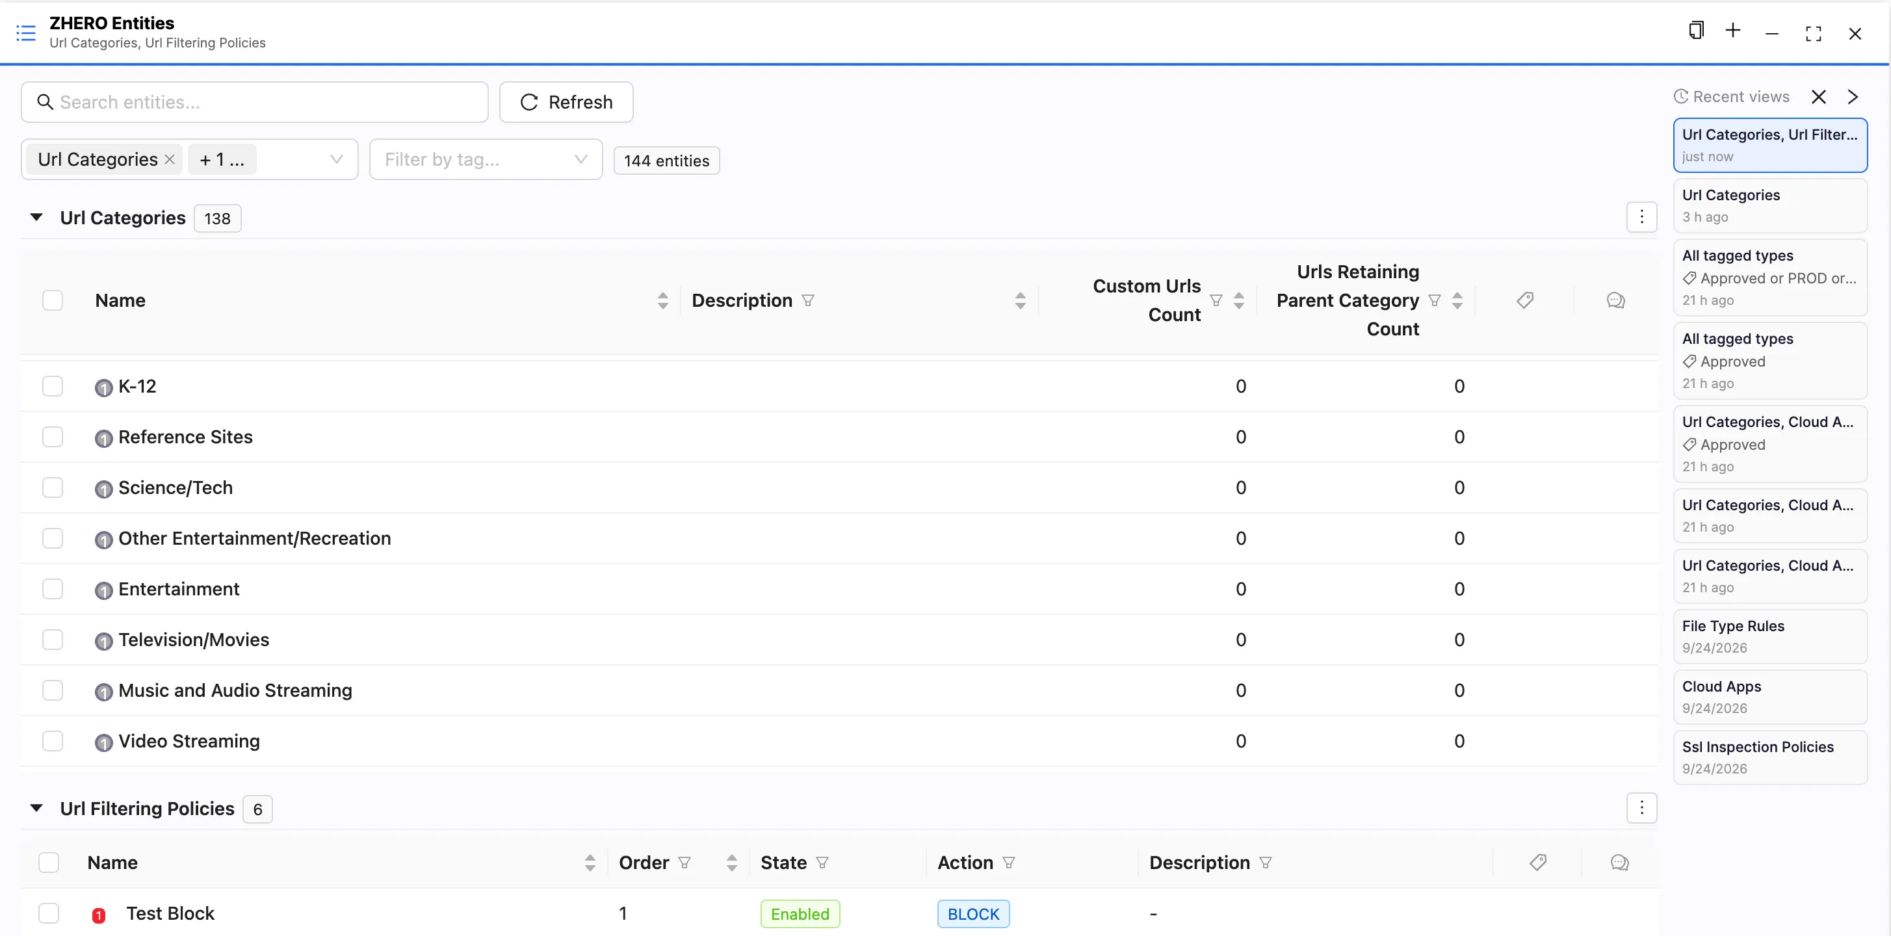Image resolution: width=1891 pixels, height=936 pixels.
Task: Click the 144 entities count badge
Action: coord(666,161)
